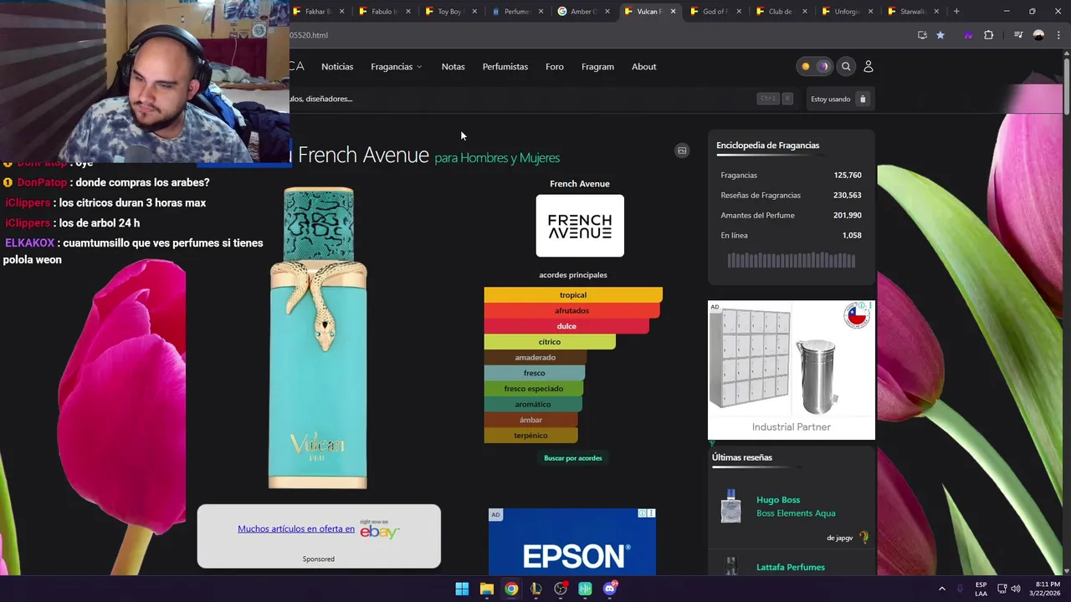Open File Explorer from the taskbar
Image resolution: width=1071 pixels, height=602 pixels.
487,589
